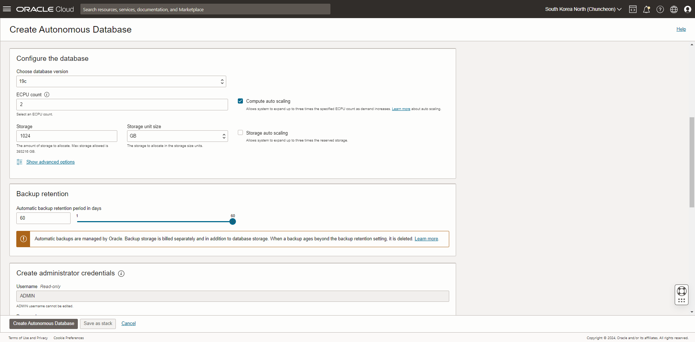Open Learn more about auto scaling

click(x=401, y=109)
